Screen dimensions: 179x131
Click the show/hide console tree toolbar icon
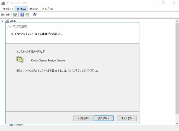15,15
